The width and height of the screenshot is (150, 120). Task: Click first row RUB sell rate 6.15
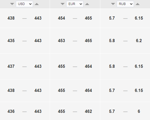(x=139, y=18)
